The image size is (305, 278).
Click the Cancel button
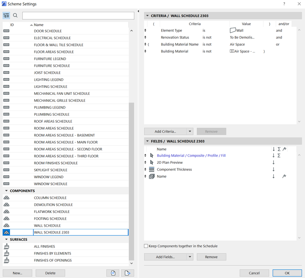(254, 273)
